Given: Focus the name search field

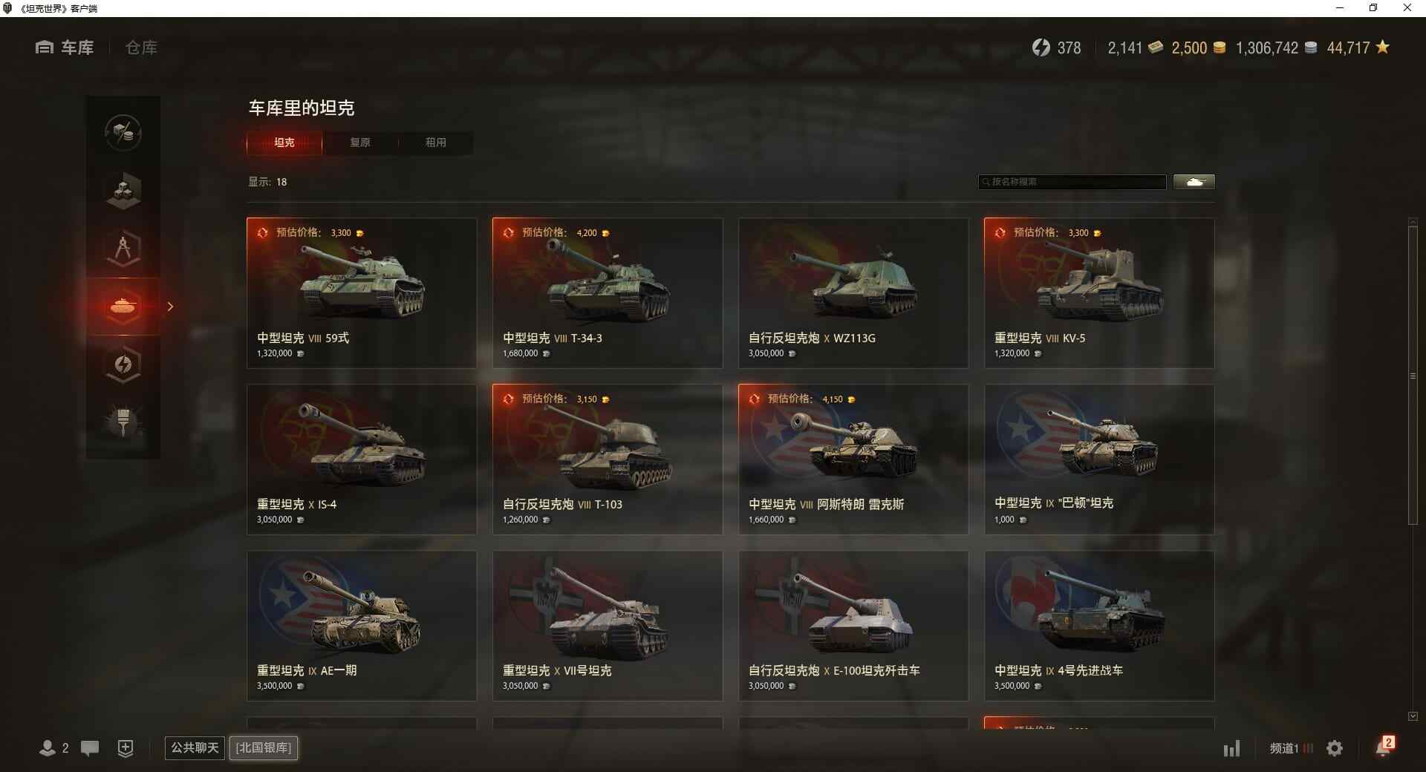Looking at the screenshot, I should coord(1072,182).
